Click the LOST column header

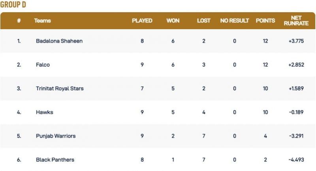[204, 20]
